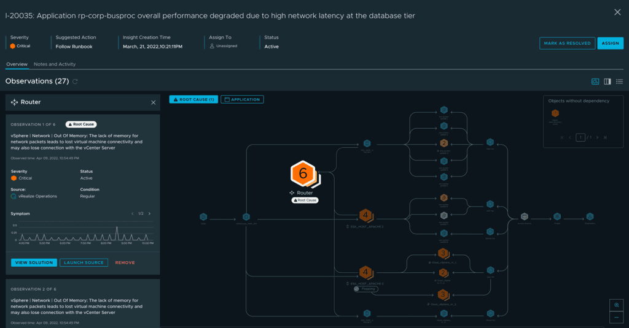This screenshot has width=629, height=328.
Task: Click the page number field in Objects without dependency
Action: [580, 137]
